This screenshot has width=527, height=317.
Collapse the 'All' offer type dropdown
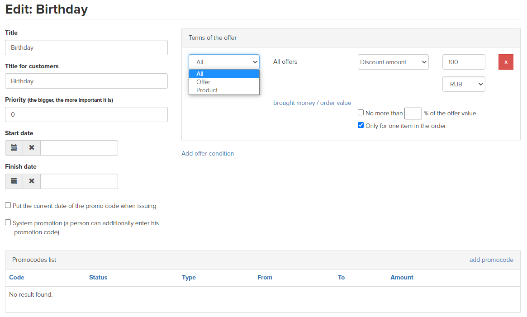click(224, 62)
